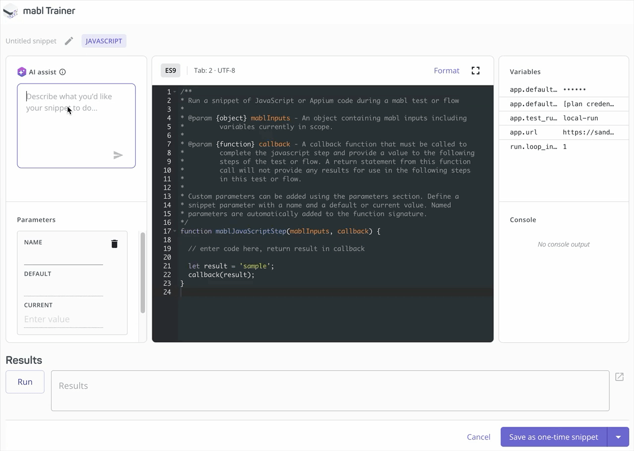
Task: Enter fullscreen mode for the code editor
Action: (475, 70)
